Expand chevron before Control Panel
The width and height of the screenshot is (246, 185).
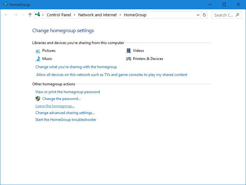43,15
